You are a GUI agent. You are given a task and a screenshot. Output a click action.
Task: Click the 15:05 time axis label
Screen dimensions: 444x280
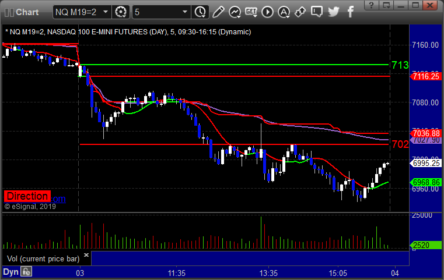338,273
